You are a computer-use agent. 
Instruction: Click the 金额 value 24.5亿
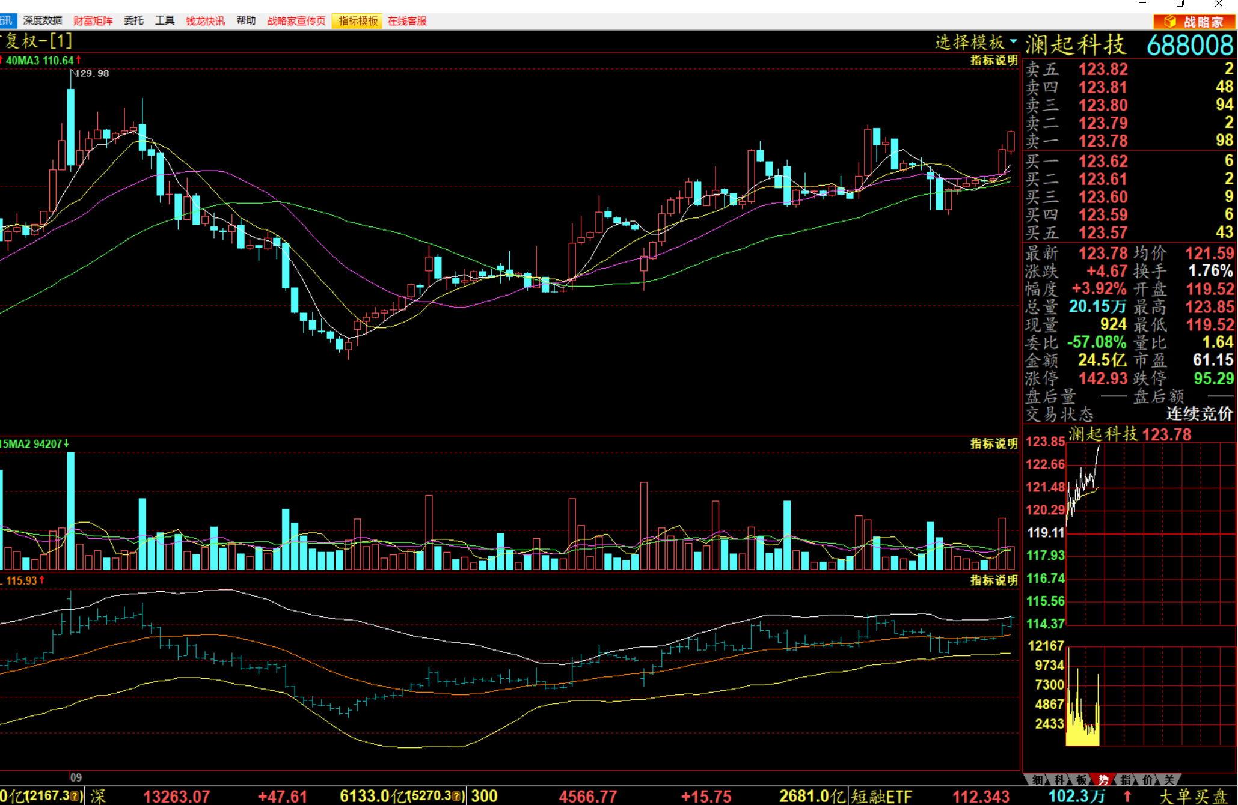pos(1102,360)
